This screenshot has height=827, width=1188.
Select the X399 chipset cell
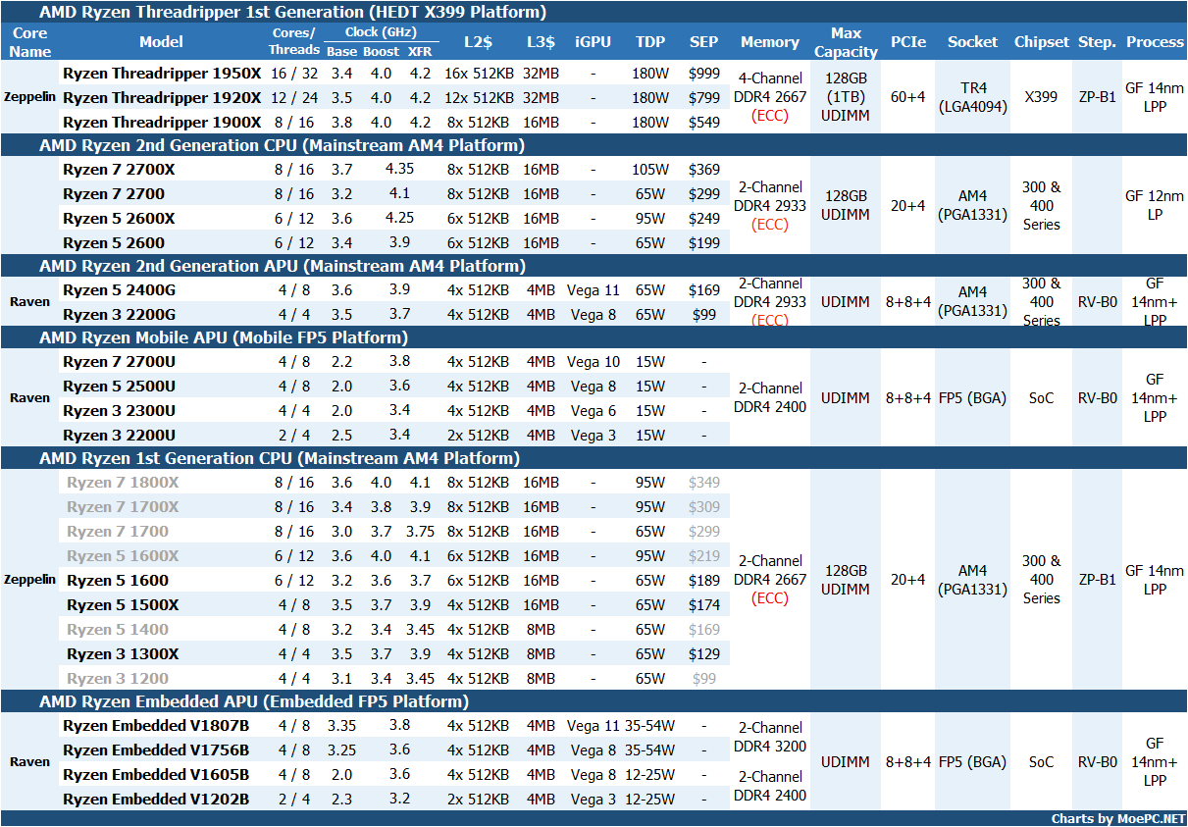pyautogui.click(x=1042, y=98)
